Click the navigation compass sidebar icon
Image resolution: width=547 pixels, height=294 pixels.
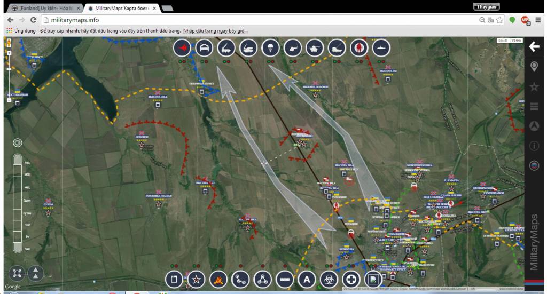(534, 126)
